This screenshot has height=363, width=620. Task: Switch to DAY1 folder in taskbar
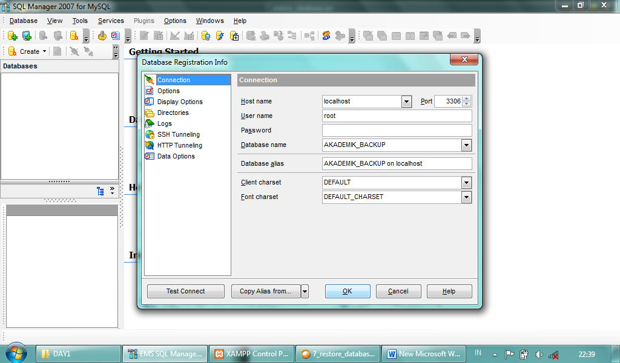[78, 354]
